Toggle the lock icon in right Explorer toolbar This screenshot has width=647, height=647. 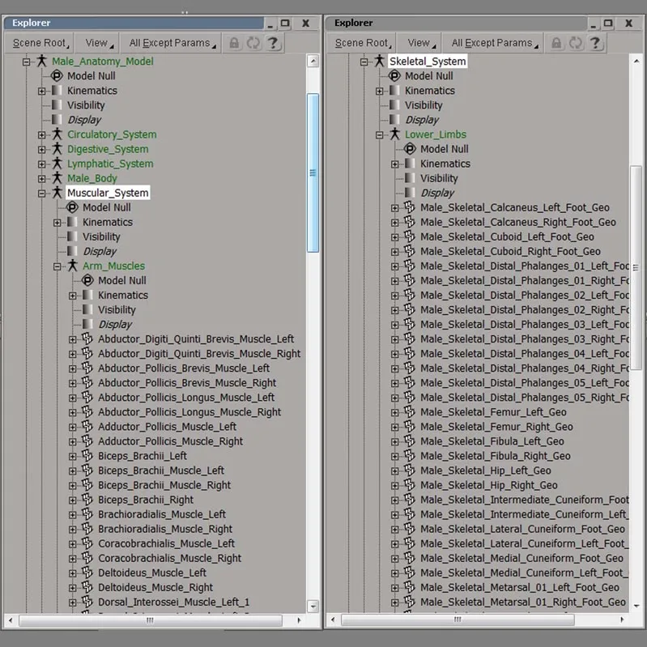557,43
